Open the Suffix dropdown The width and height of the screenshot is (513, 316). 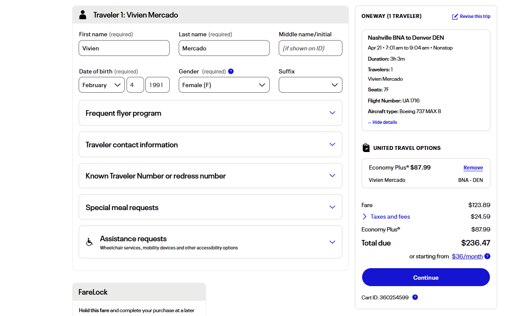[x=310, y=85]
